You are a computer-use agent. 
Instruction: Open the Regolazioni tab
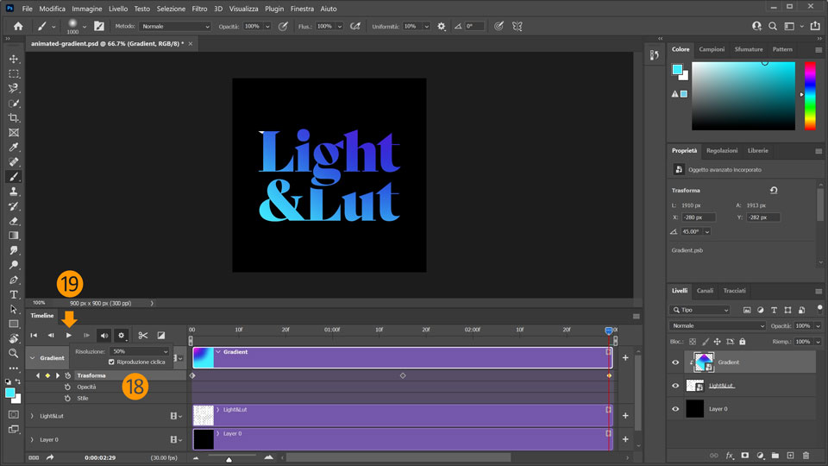[x=722, y=150]
